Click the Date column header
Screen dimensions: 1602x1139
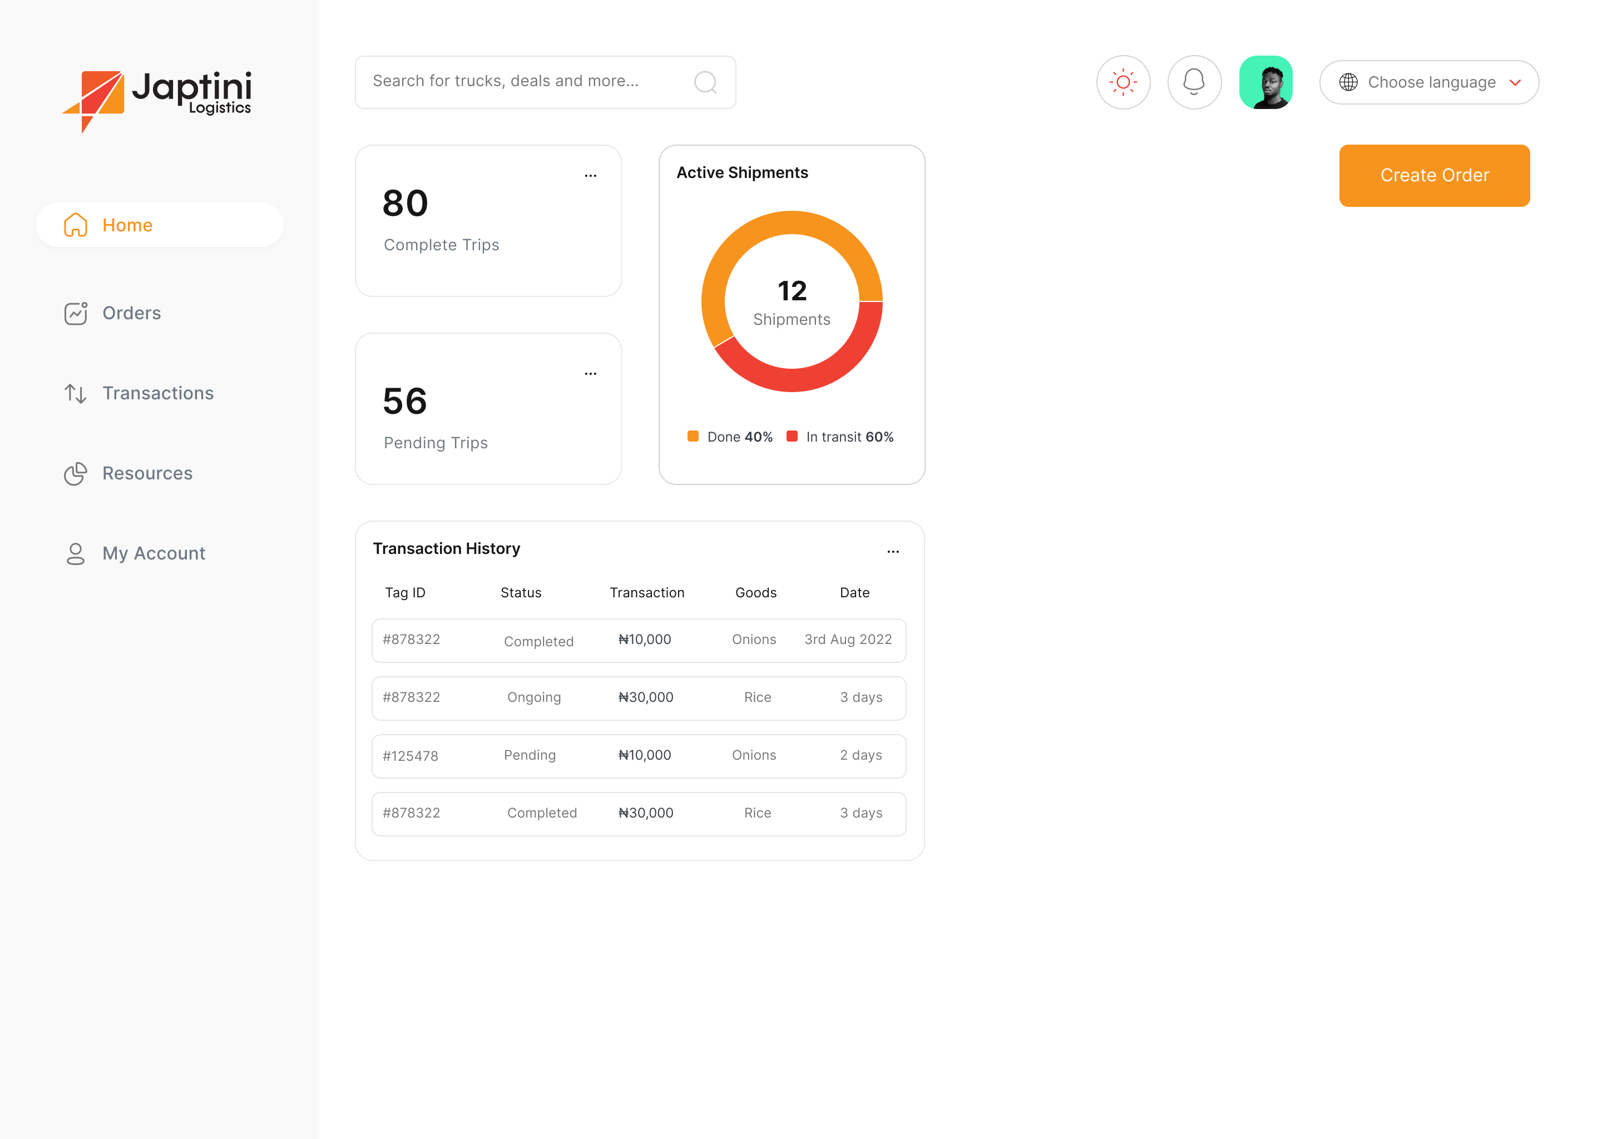point(854,593)
